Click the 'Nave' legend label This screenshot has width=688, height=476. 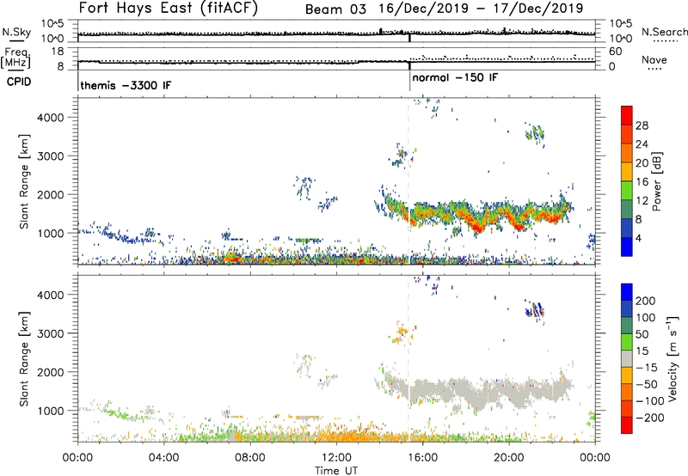[x=654, y=59]
